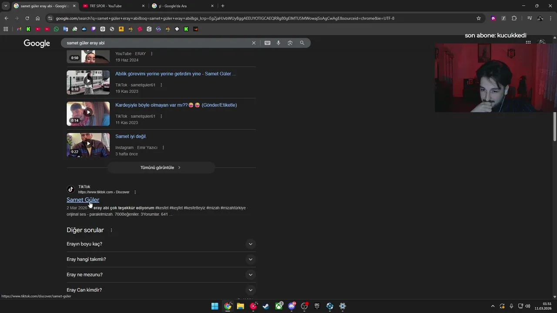Viewport: 557px width, 313px height.
Task: Play the 0:10 TikTok video thumbnail
Action: (88, 82)
